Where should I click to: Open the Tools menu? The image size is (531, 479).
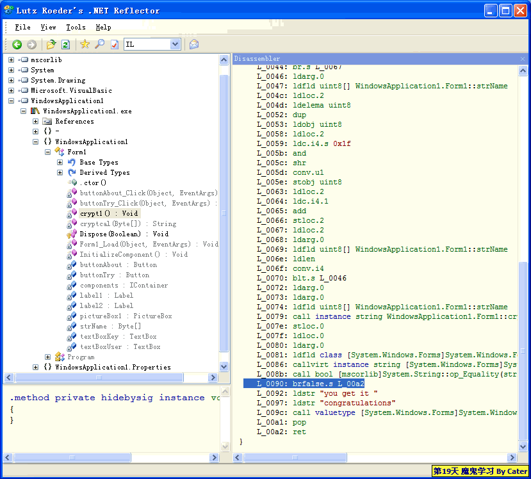76,27
